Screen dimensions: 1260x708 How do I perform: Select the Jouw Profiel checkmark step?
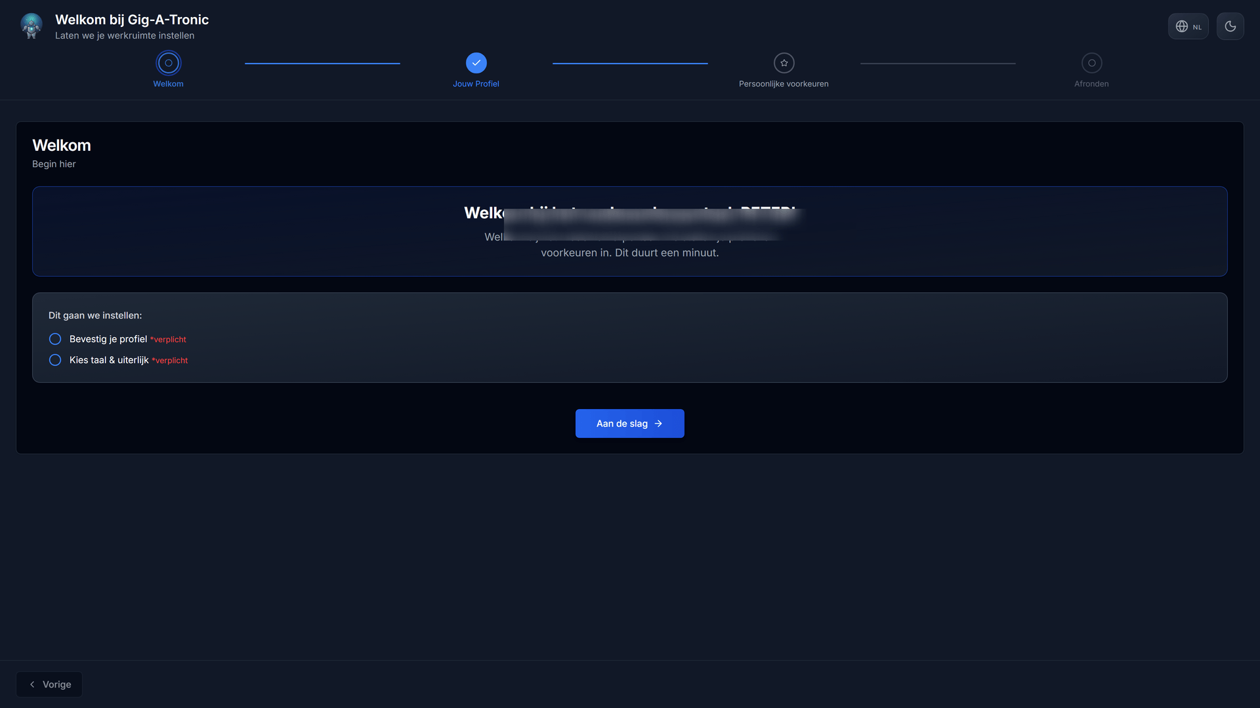click(x=476, y=63)
